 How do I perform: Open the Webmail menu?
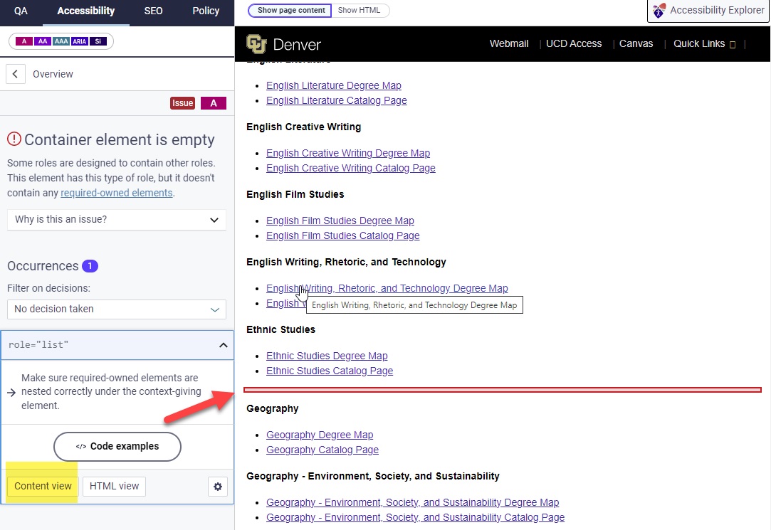[508, 43]
